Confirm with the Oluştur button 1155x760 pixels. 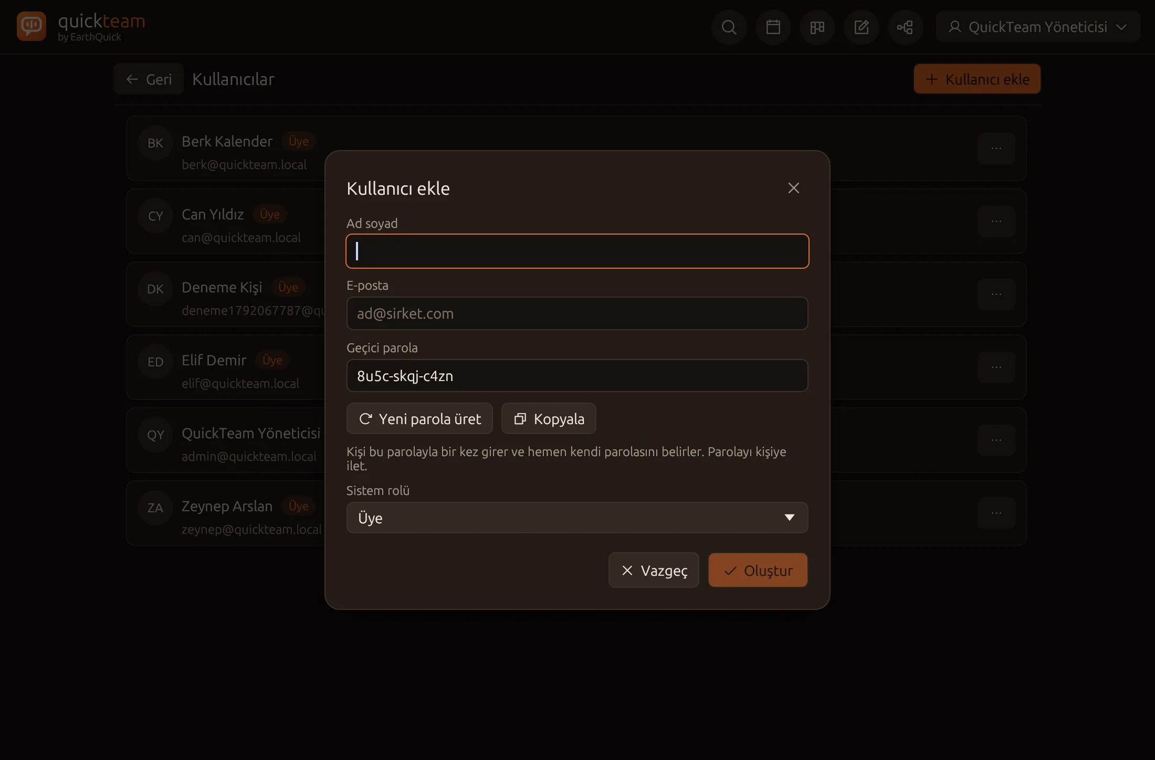tap(758, 570)
